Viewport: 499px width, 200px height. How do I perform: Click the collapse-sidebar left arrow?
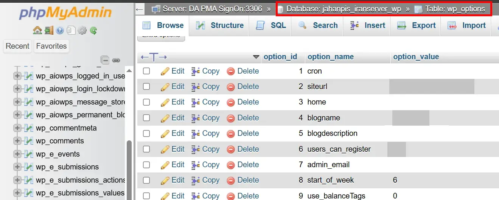(x=140, y=9)
